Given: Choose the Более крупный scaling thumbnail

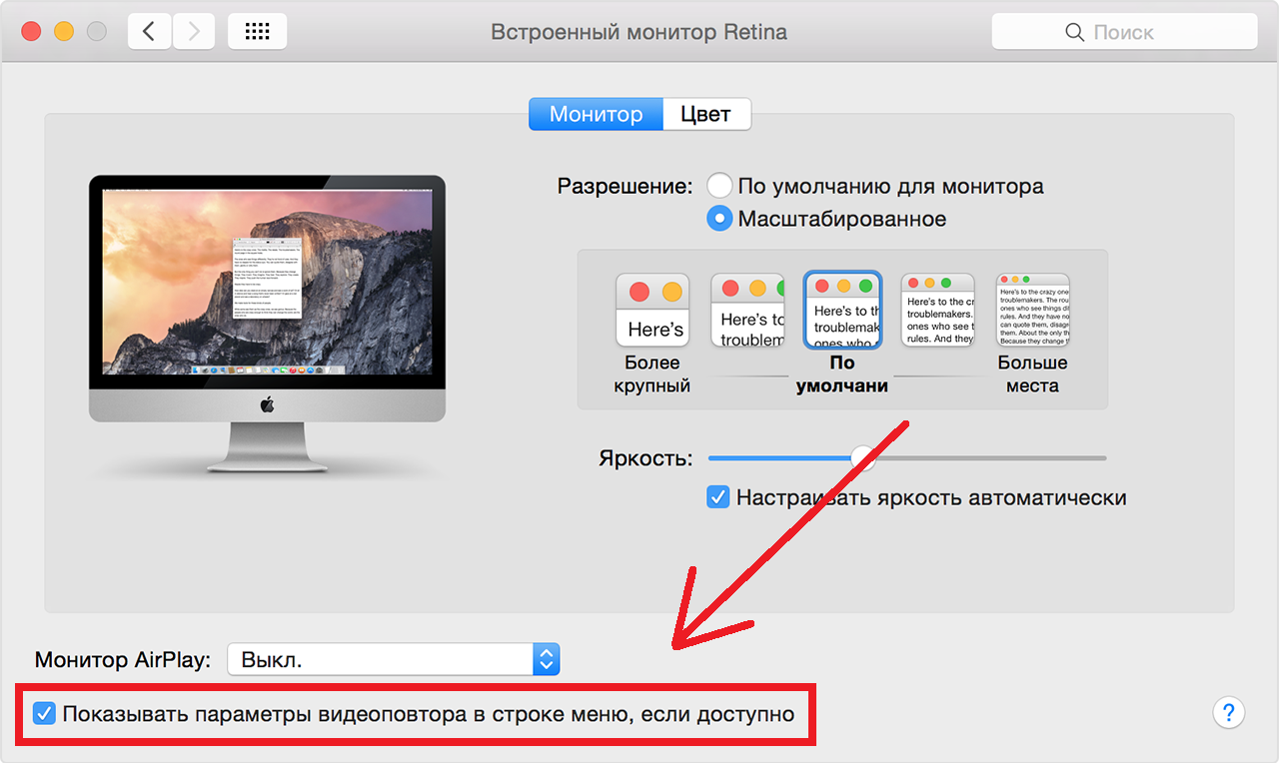Looking at the screenshot, I should 652,311.
